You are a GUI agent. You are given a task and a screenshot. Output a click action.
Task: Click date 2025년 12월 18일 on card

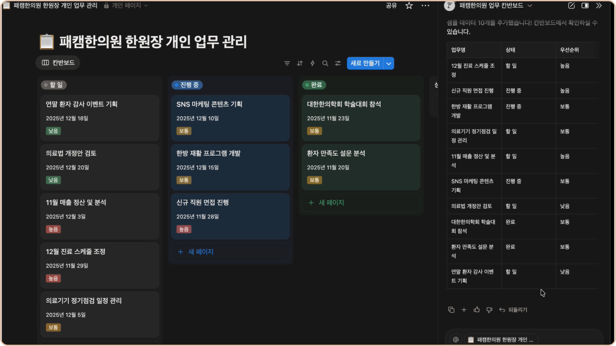click(x=67, y=118)
